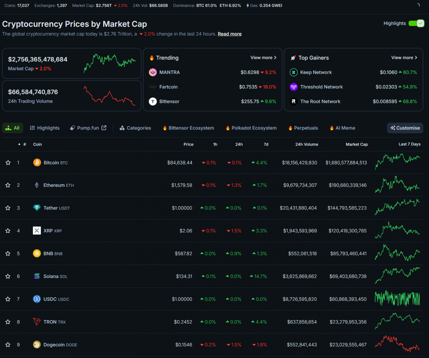Follow the Read more link
The image size is (429, 358).
(229, 34)
